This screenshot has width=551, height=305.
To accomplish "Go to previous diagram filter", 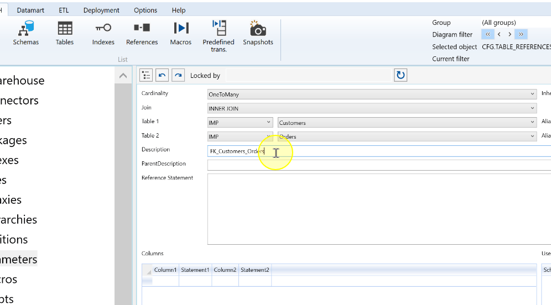I will 499,34.
